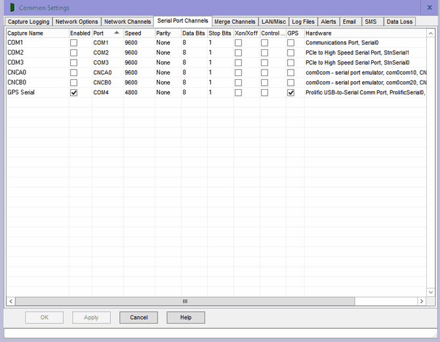
Task: Click the Help button
Action: click(186, 318)
